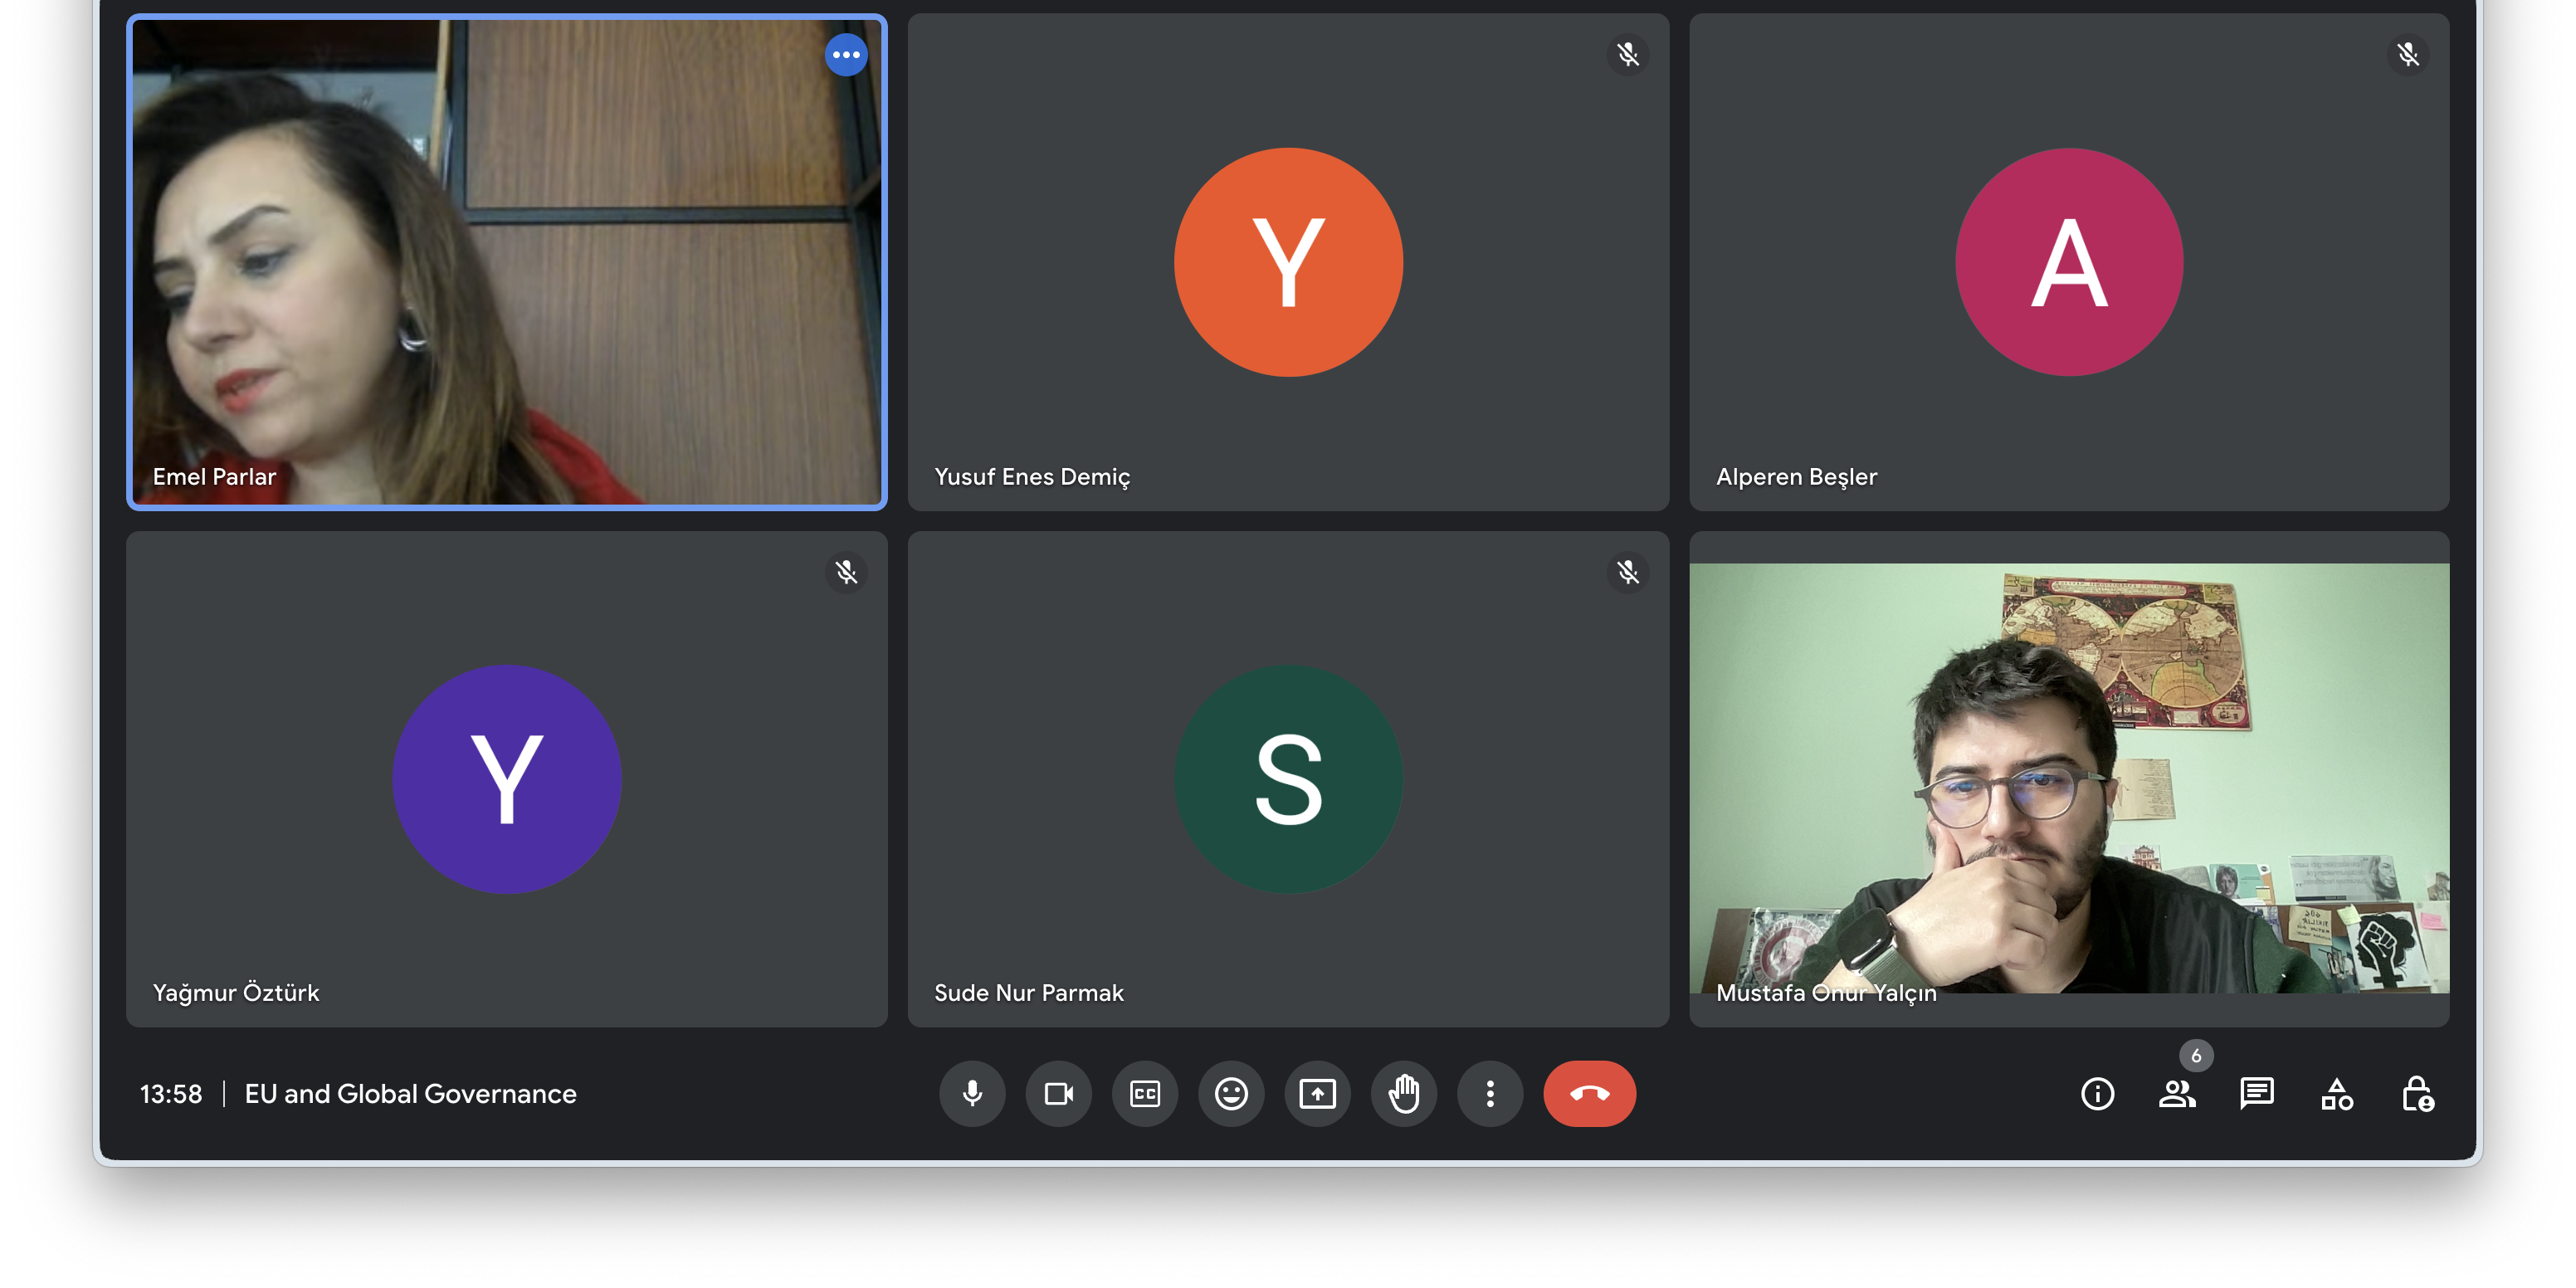The width and height of the screenshot is (2576, 1288).
Task: Select Sude Nur Parmak's tile
Action: 1288,778
